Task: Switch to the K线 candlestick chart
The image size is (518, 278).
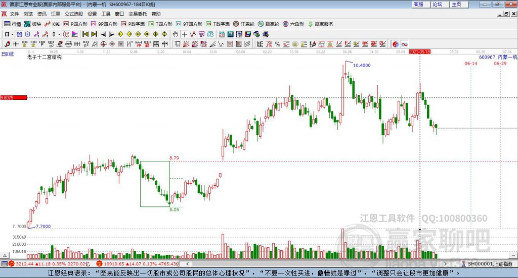Action: 52,24
